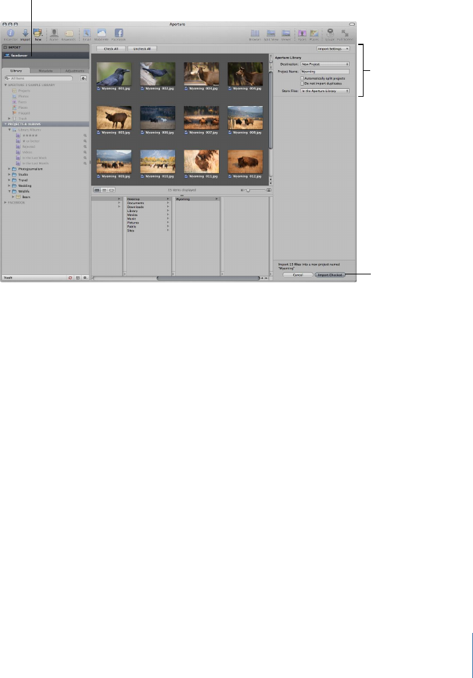The image size is (473, 678).
Task: Click the Uncheck All button
Action: 142,49
